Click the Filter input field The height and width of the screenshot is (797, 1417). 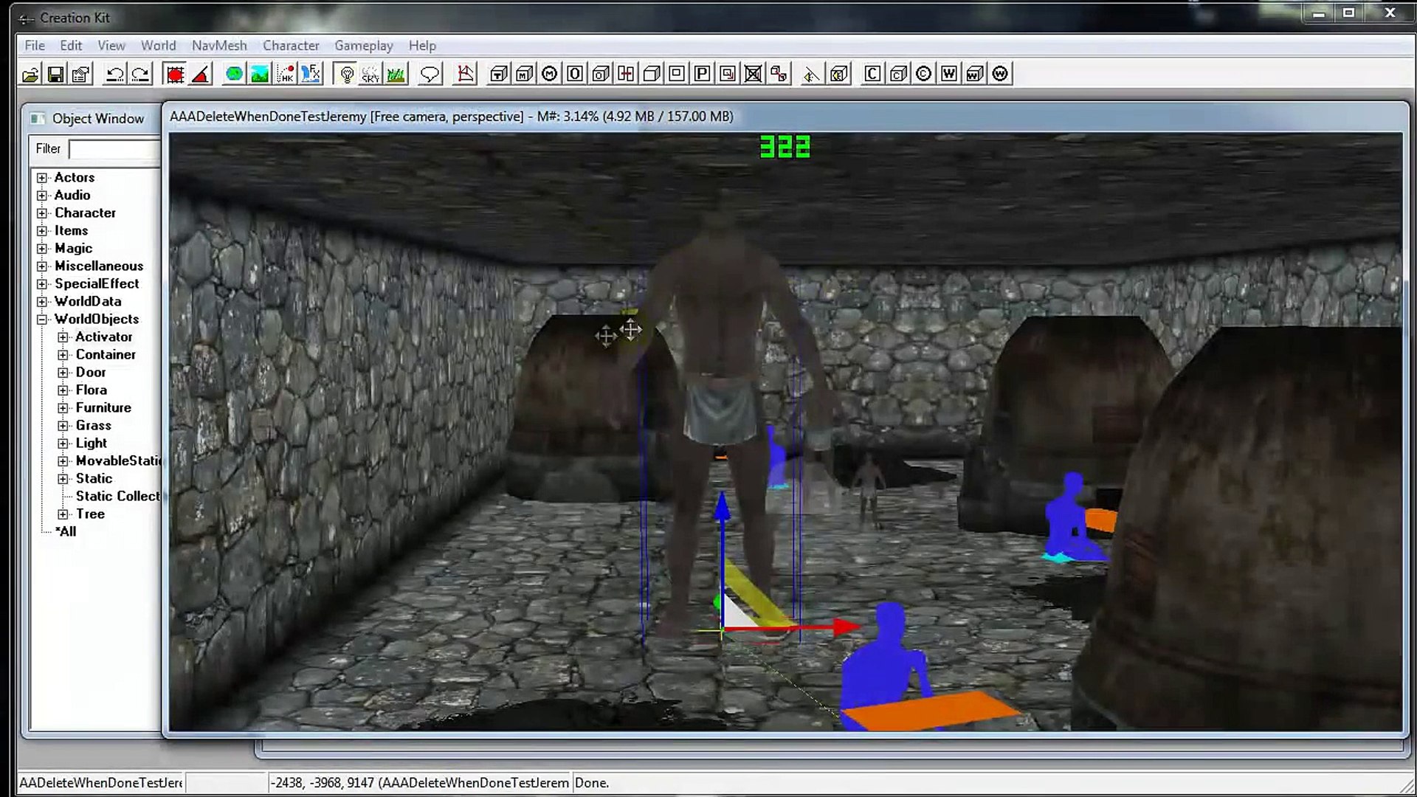click(x=114, y=149)
